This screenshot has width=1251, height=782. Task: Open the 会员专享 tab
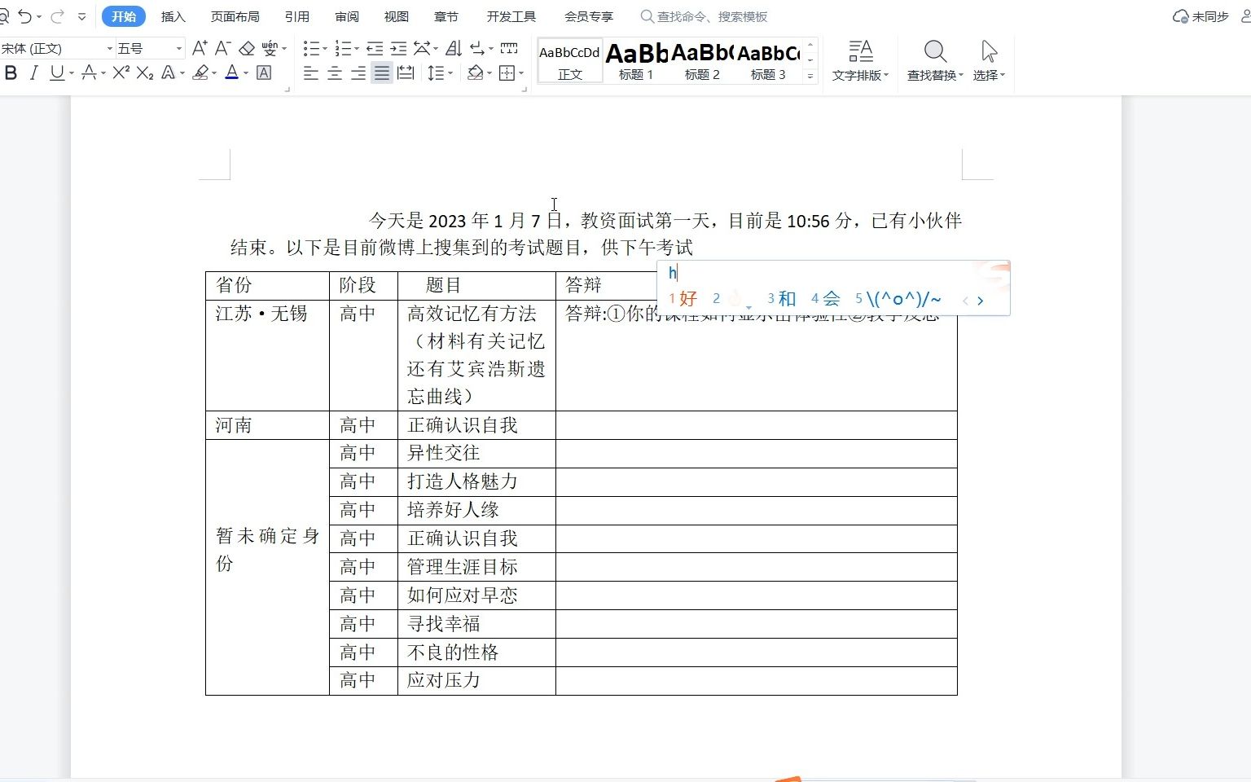(589, 16)
